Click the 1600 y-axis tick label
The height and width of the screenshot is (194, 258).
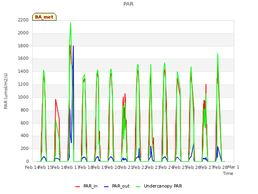pos(23,58)
